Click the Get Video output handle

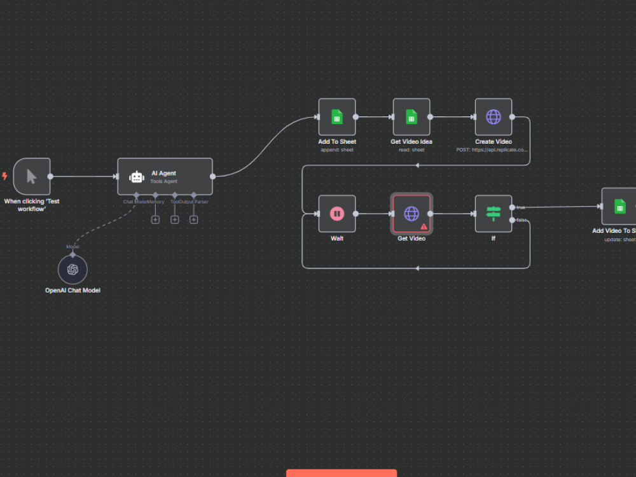point(430,214)
